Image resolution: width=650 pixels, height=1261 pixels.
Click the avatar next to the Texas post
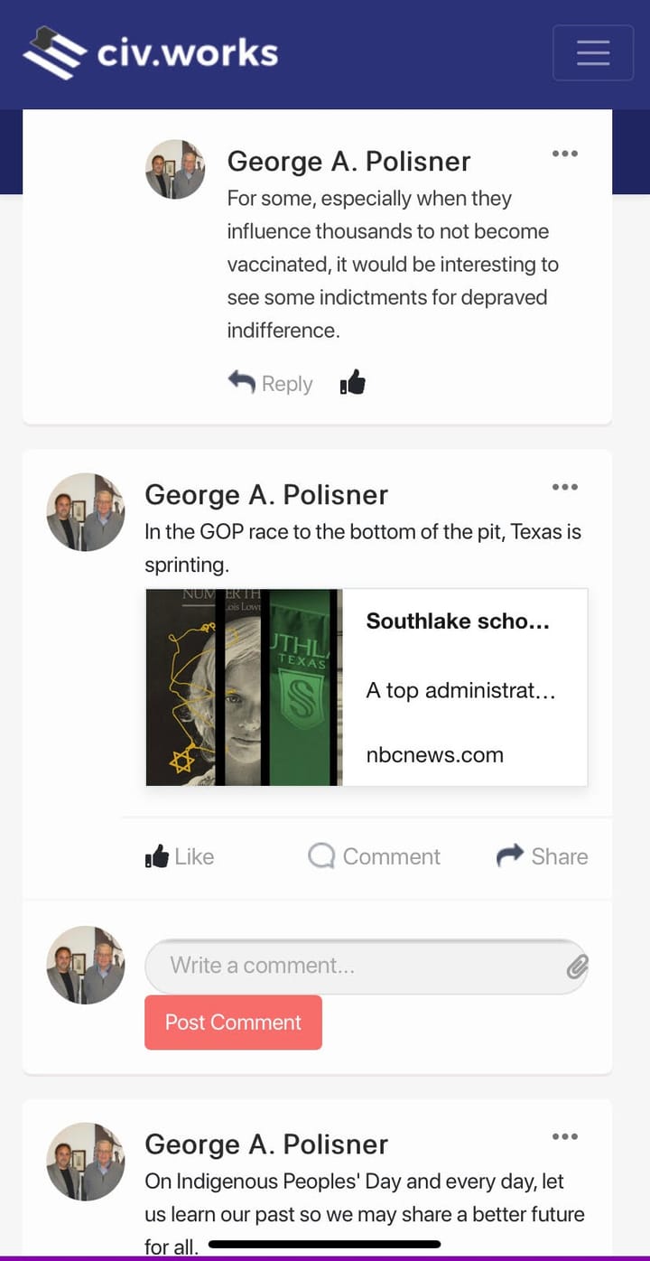tap(86, 512)
